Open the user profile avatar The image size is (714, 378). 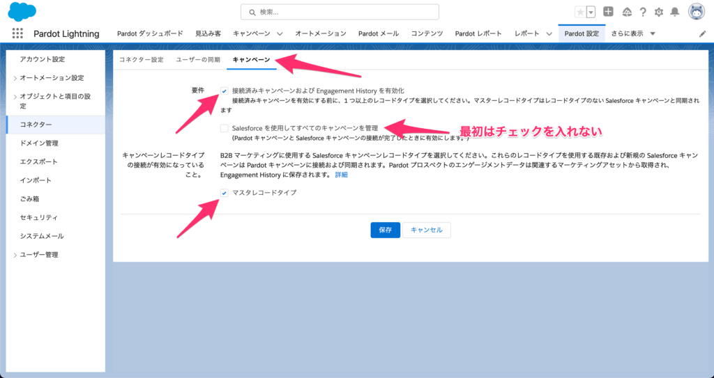click(x=697, y=13)
